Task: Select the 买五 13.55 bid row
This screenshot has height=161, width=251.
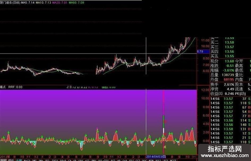Action: point(222,56)
